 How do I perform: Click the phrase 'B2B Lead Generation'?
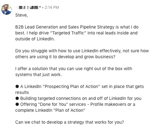[37, 27]
